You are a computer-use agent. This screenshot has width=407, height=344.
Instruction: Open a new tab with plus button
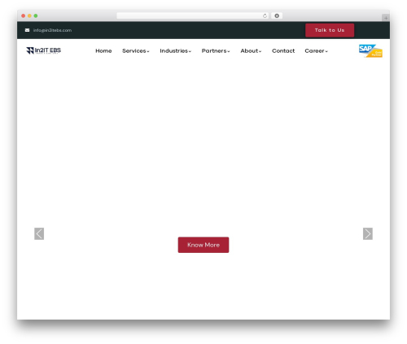[386, 18]
